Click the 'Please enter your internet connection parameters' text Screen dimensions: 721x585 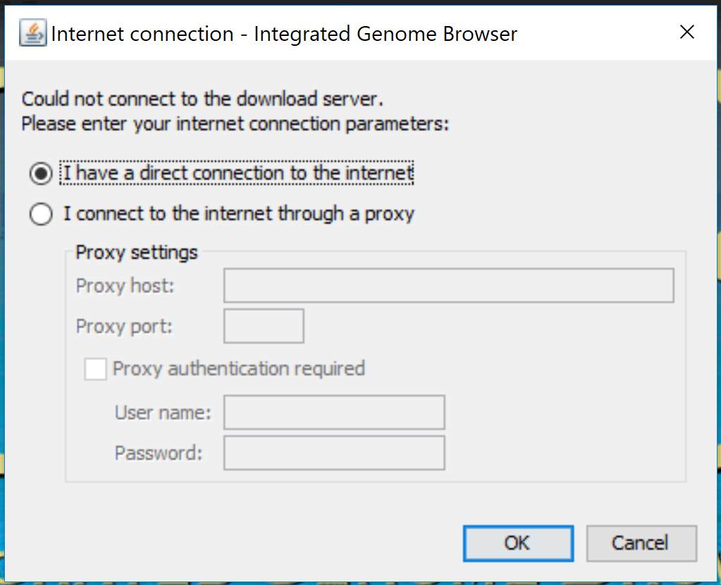[x=235, y=124]
